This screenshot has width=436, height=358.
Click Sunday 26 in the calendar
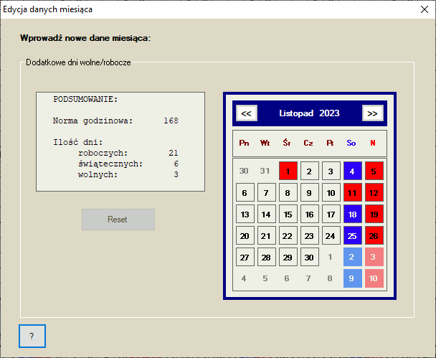click(374, 236)
